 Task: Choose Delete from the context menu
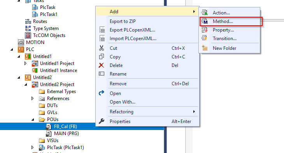coord(147,65)
